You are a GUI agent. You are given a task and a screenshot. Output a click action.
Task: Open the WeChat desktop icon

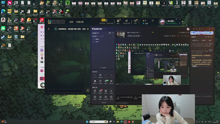(3, 29)
